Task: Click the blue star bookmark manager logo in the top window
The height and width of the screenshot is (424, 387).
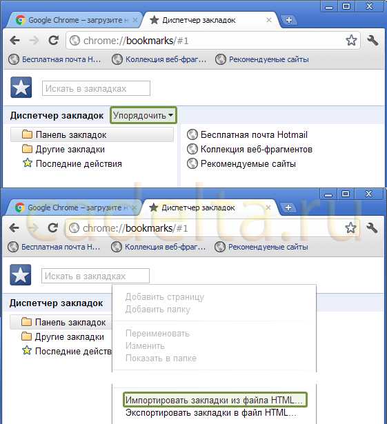Action: click(x=21, y=88)
